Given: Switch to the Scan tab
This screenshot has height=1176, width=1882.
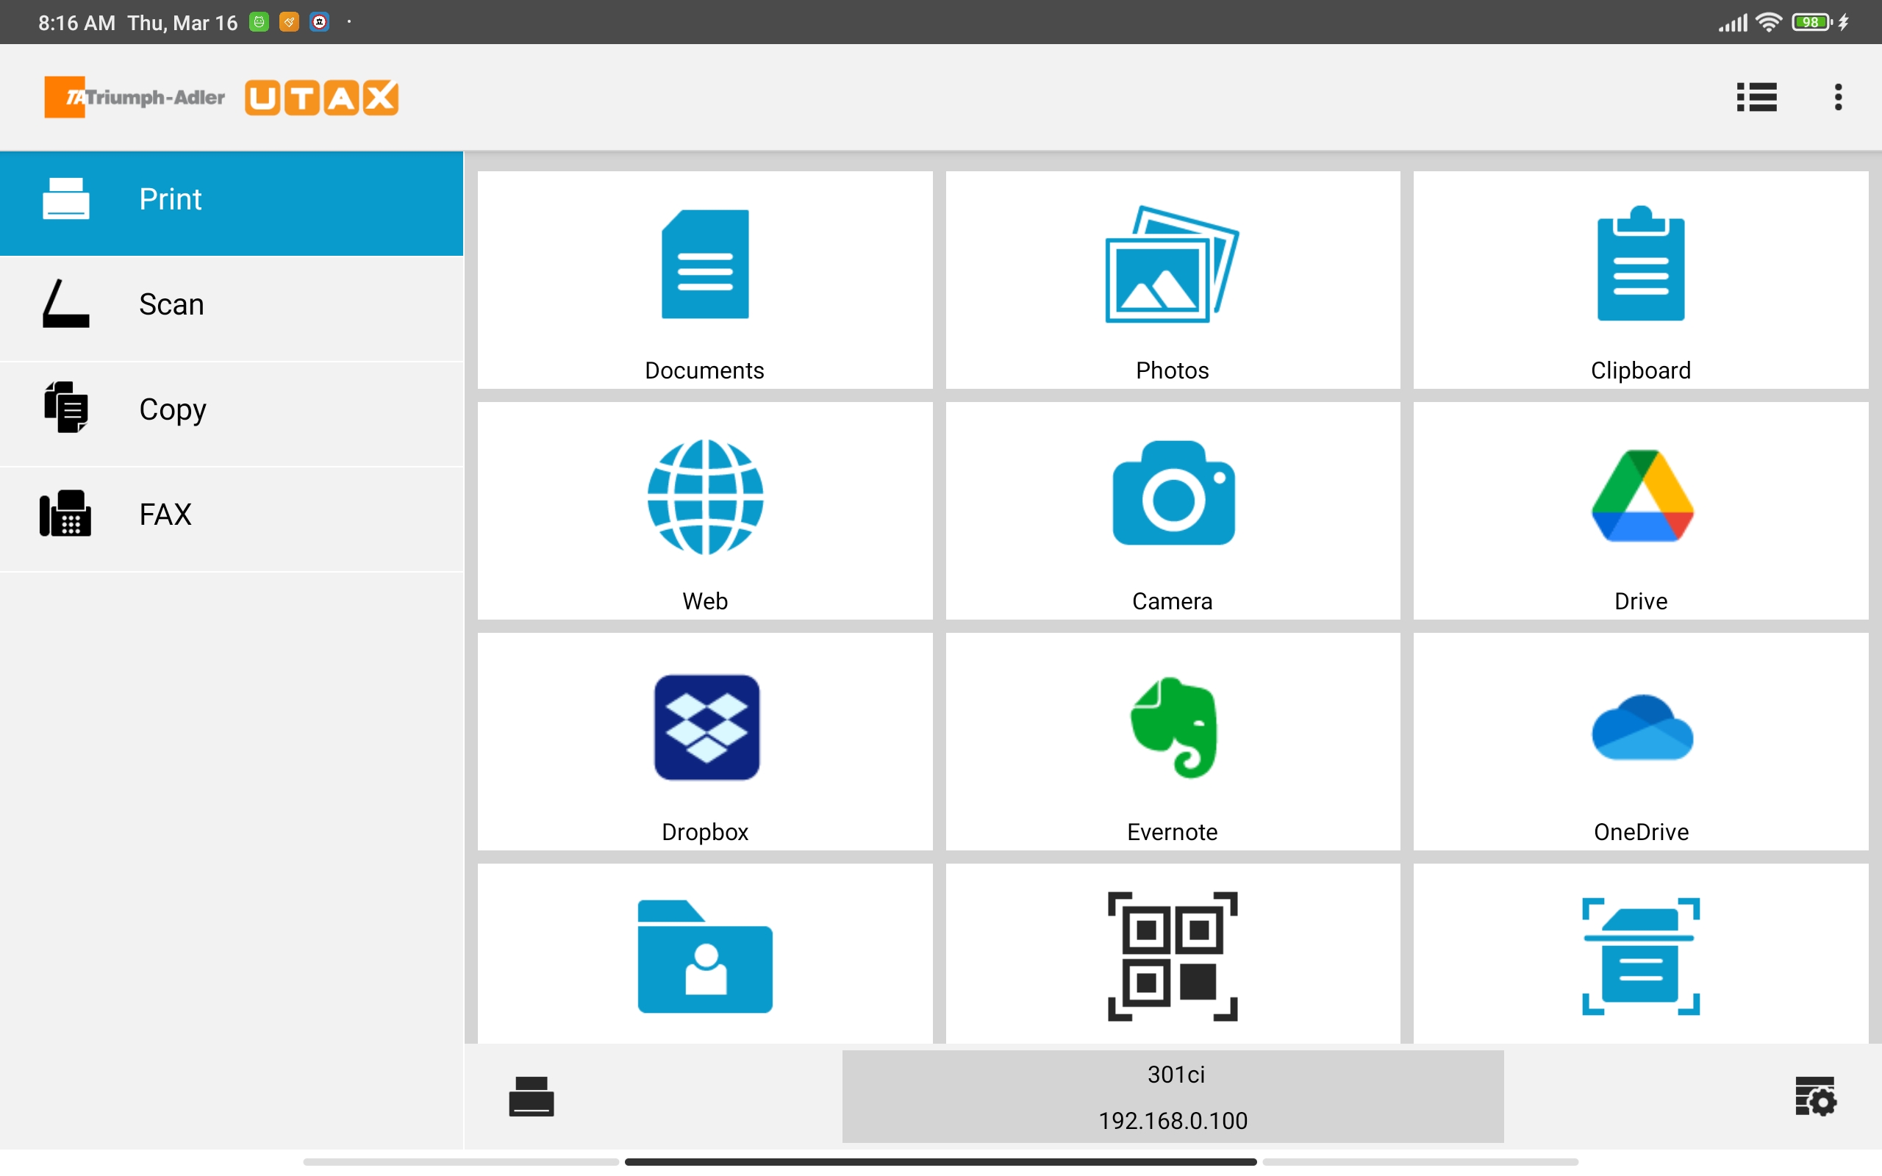Looking at the screenshot, I should (232, 308).
